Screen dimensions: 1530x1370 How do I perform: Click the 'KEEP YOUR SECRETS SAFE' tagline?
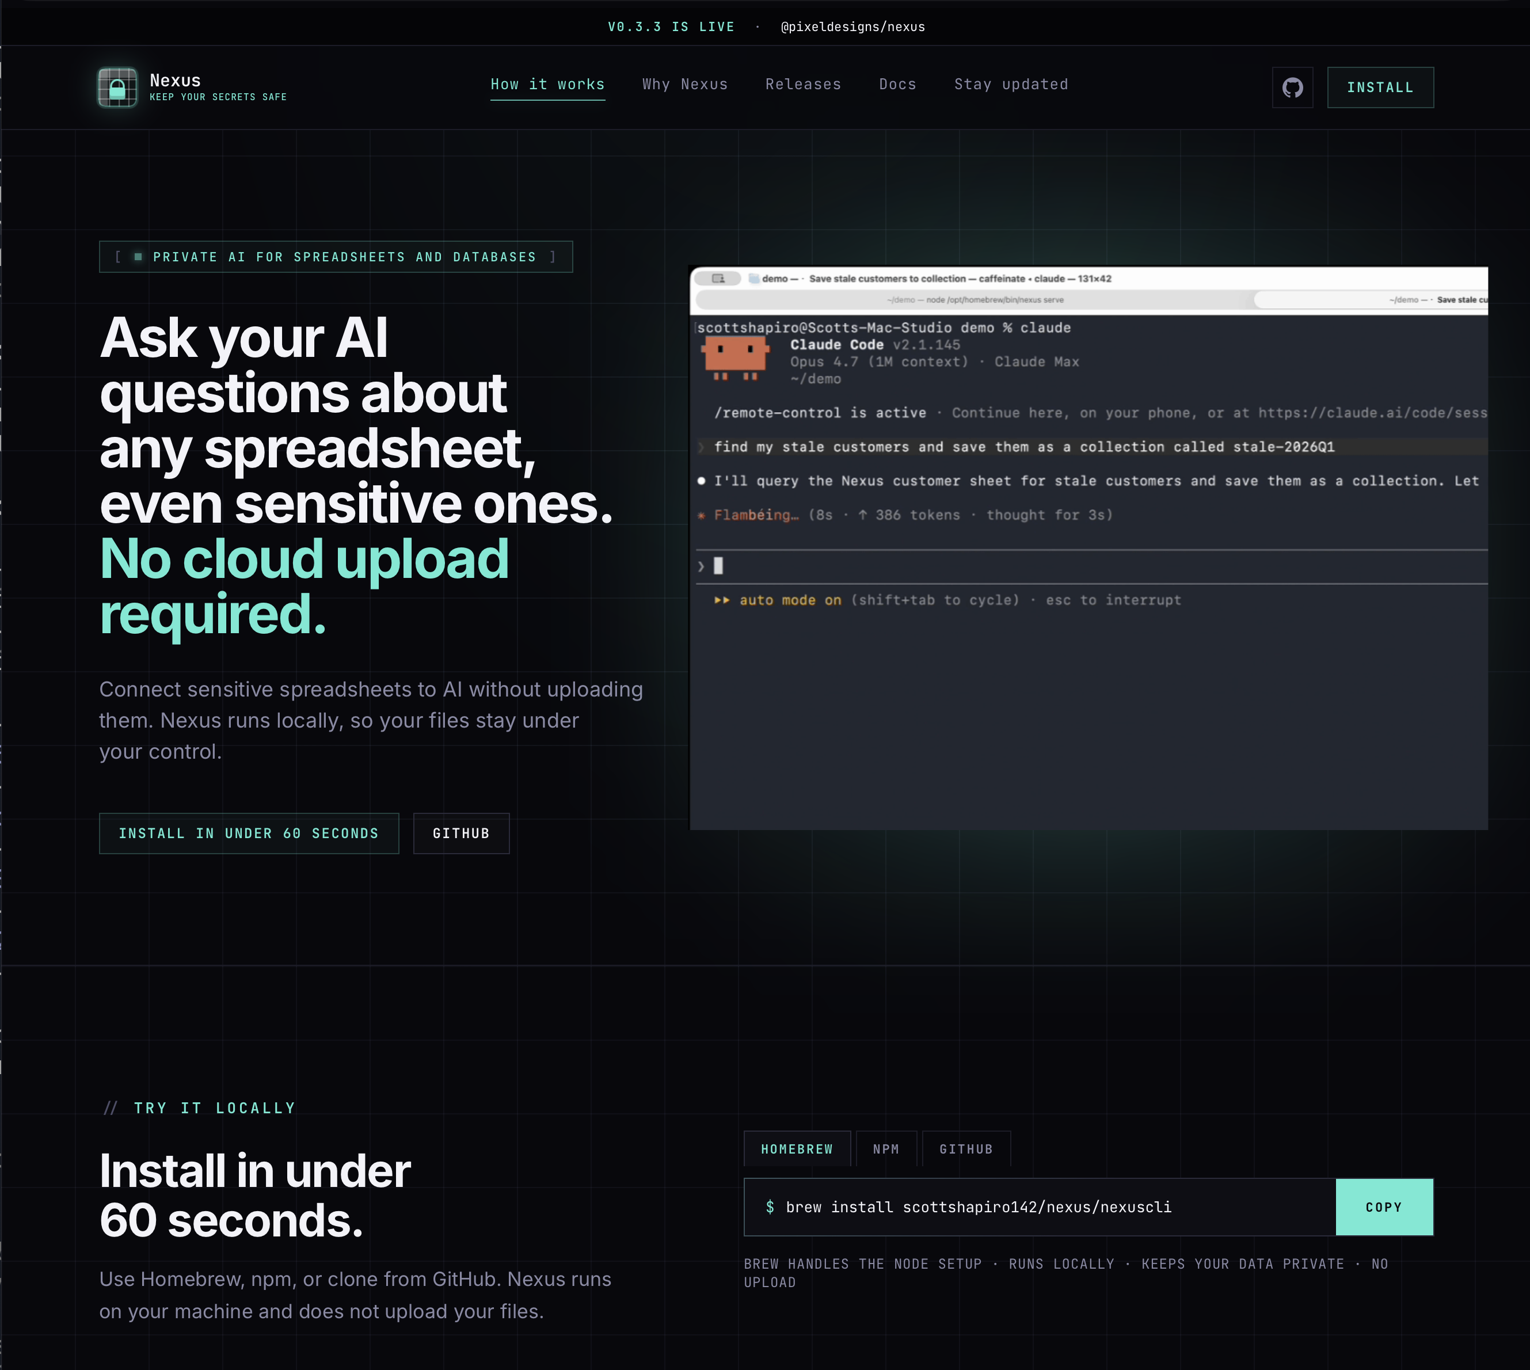pos(218,97)
